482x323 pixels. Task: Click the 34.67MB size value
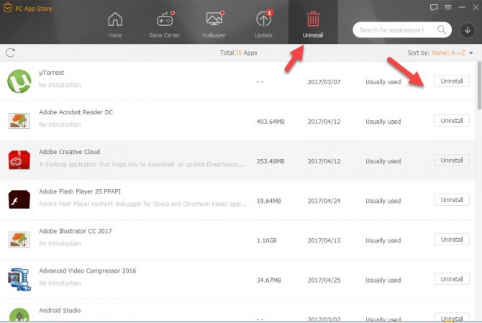click(x=269, y=281)
